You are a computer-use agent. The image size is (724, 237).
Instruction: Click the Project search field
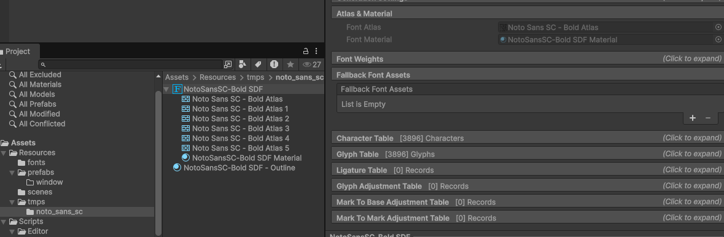[x=131, y=64]
